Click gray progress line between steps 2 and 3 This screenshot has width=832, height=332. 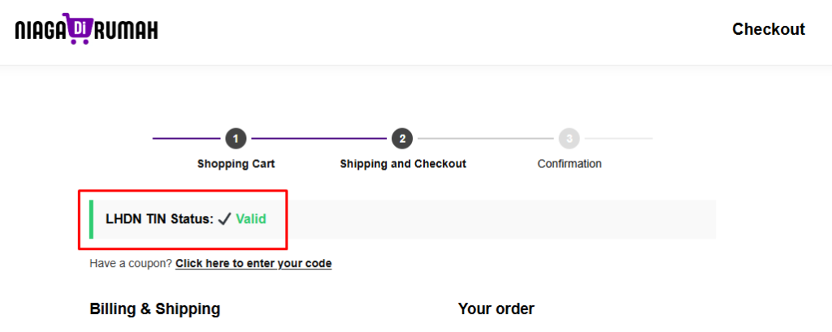pyautogui.click(x=485, y=139)
